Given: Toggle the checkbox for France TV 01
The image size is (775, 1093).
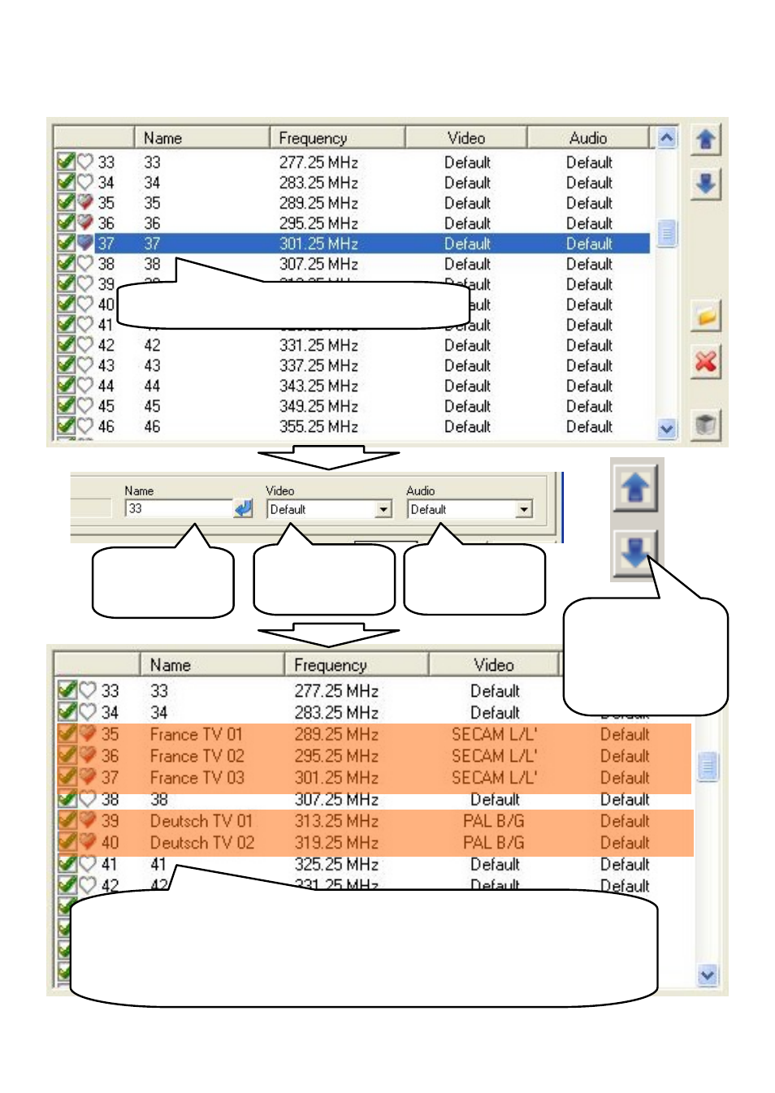Looking at the screenshot, I should click(x=67, y=733).
